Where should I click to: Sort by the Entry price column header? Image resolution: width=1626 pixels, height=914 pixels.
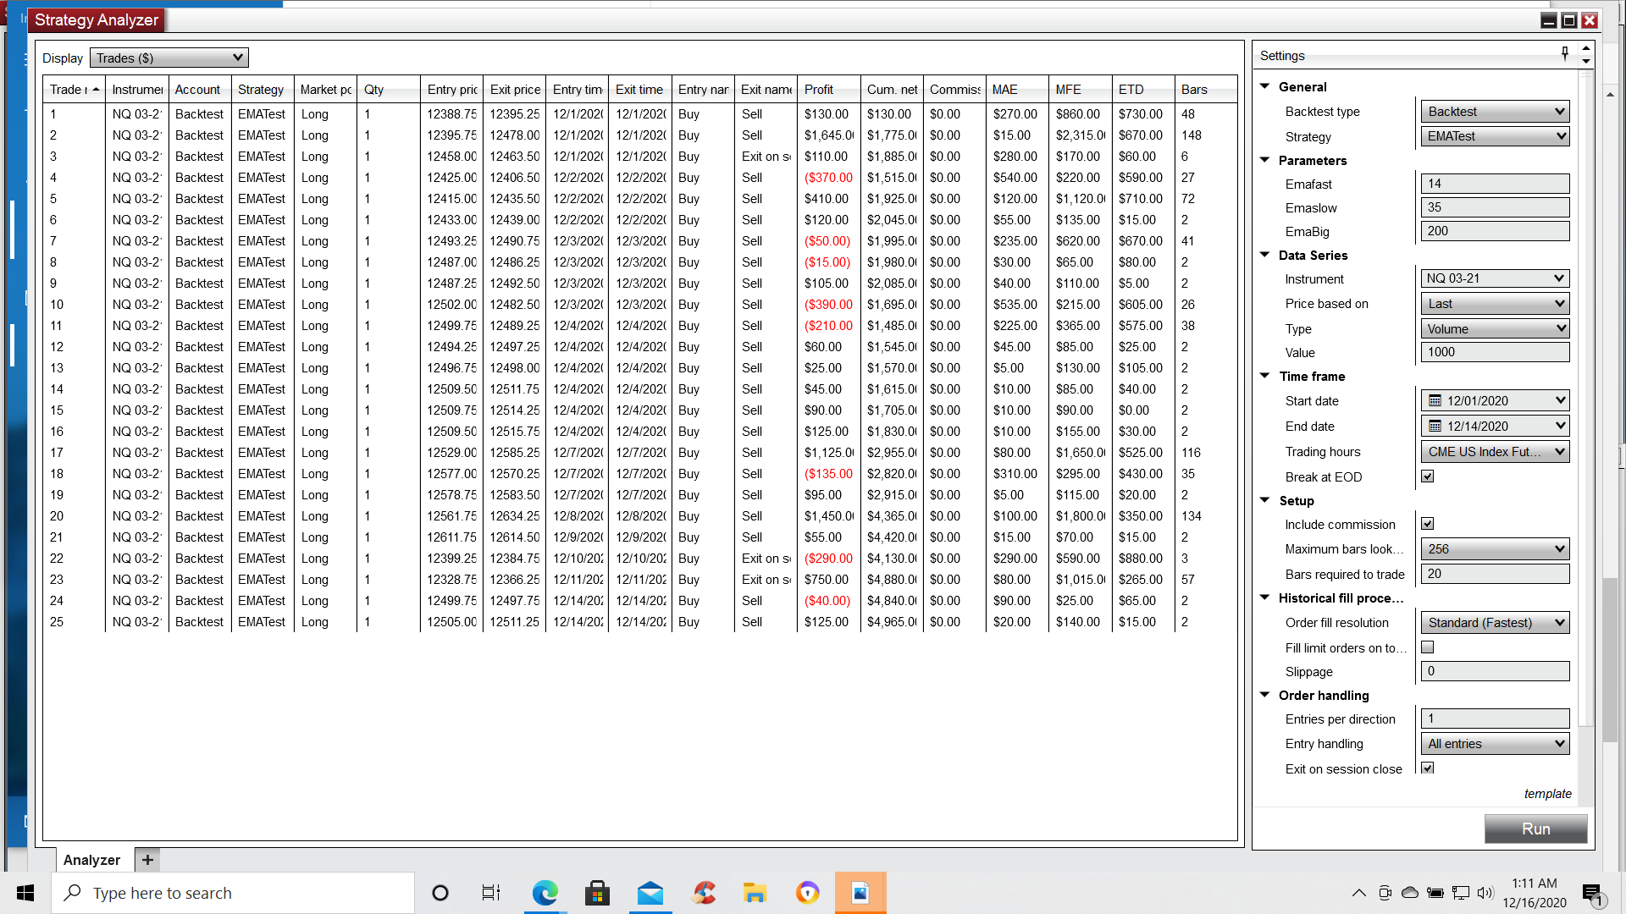452,90
